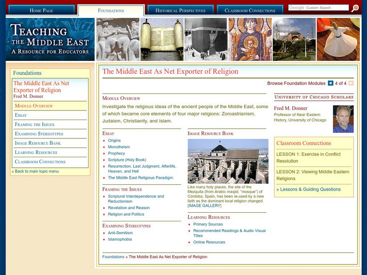The width and height of the screenshot is (367, 275).
Task: Click Foundations breadcrumb link at bottom
Action: (x=113, y=257)
